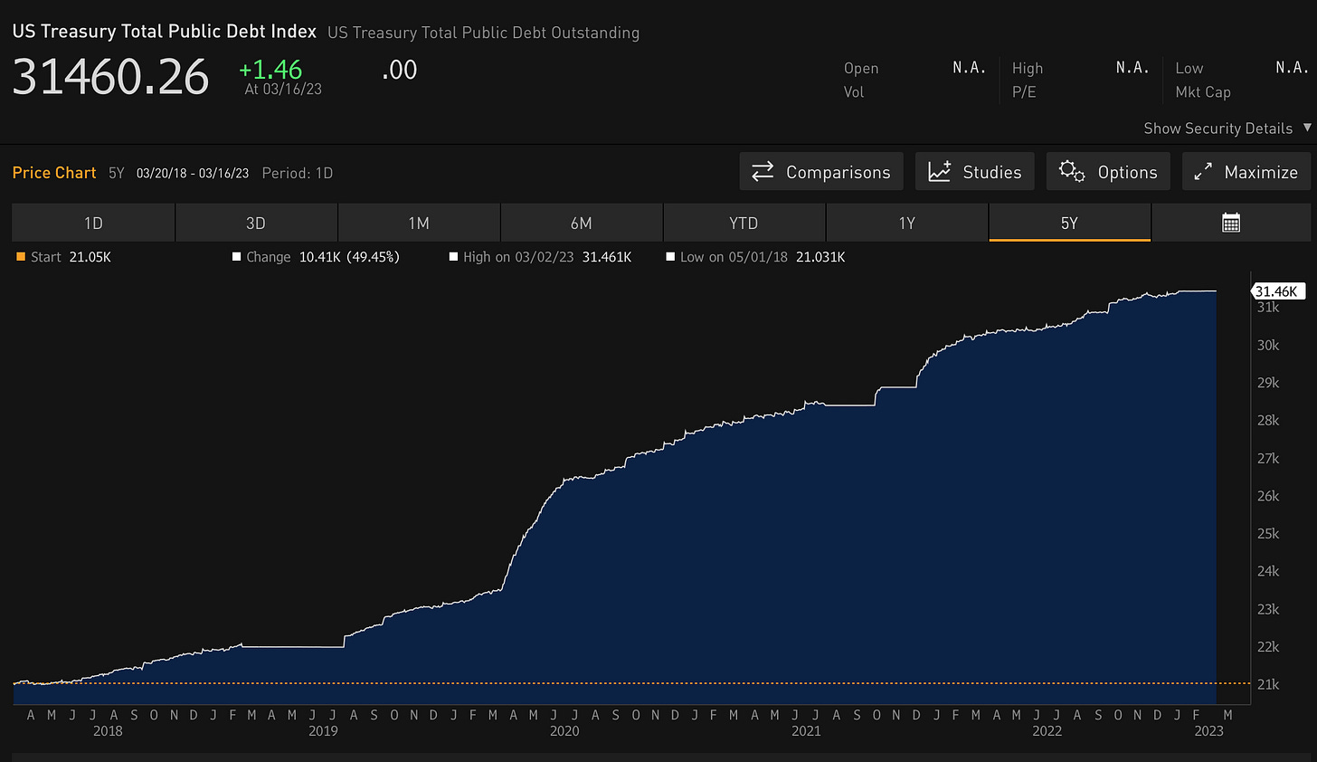Click US Treasury Total Public Debt Index title
Screen dimensions: 1317x762
click(x=165, y=32)
